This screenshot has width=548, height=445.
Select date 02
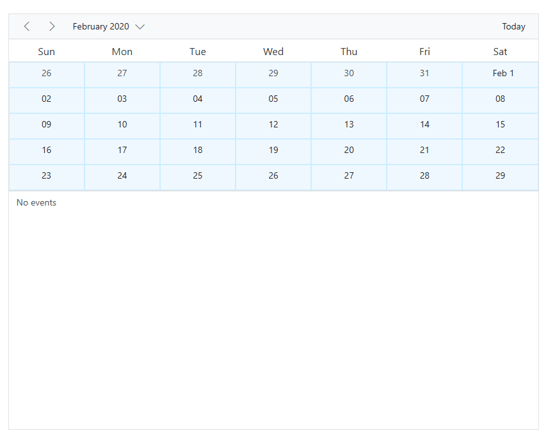(47, 101)
